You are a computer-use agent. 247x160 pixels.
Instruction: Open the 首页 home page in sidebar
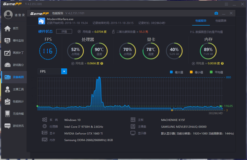point(14,28)
